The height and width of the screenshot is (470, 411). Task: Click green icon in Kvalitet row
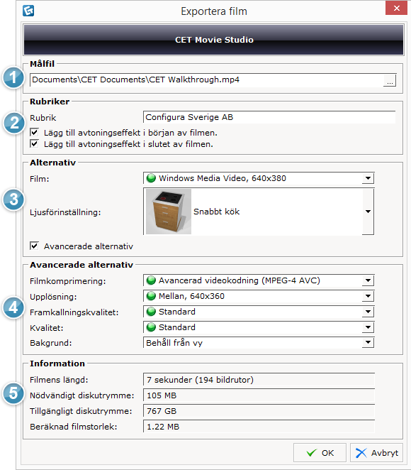(152, 327)
